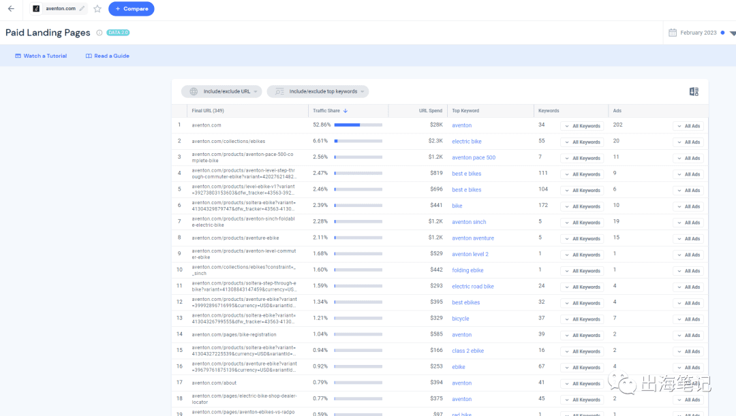The width and height of the screenshot is (736, 416).
Task: Open the Include/exclude URL dropdown
Action: coord(221,91)
